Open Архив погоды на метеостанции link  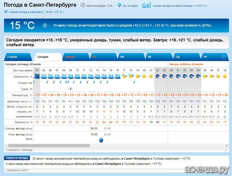click(180, 6)
